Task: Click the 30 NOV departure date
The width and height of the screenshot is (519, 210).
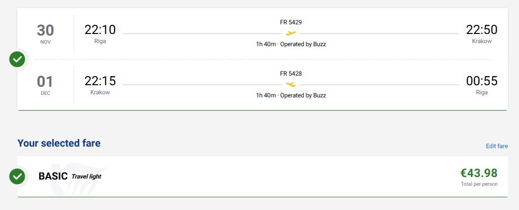Action: point(45,33)
